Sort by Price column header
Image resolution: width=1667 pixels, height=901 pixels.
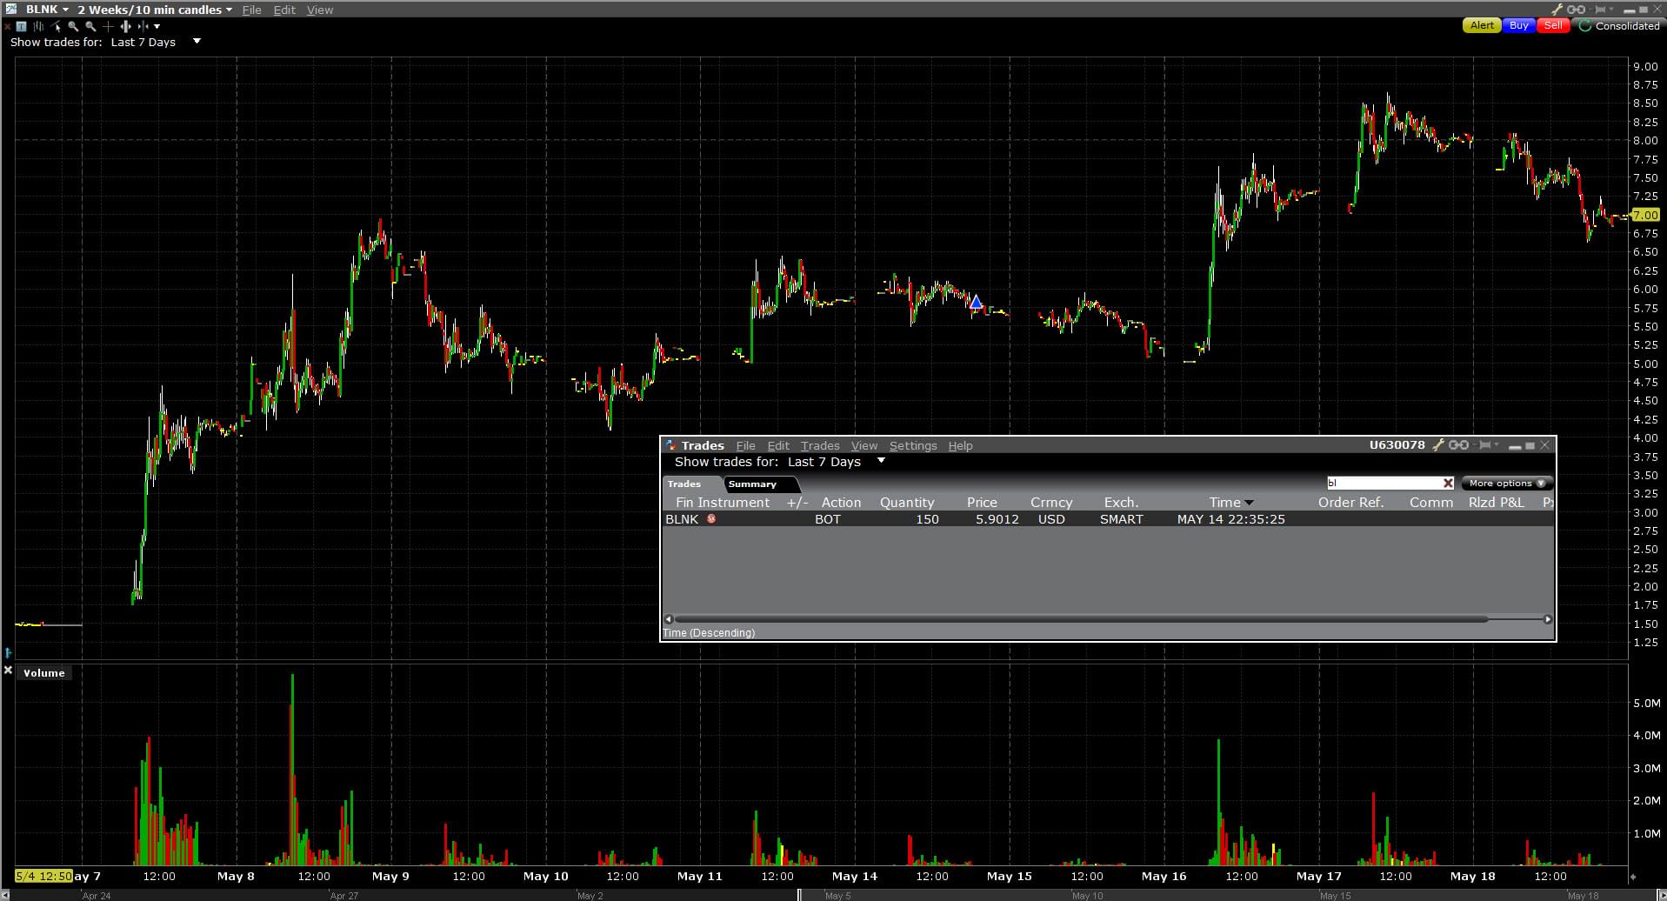click(982, 503)
